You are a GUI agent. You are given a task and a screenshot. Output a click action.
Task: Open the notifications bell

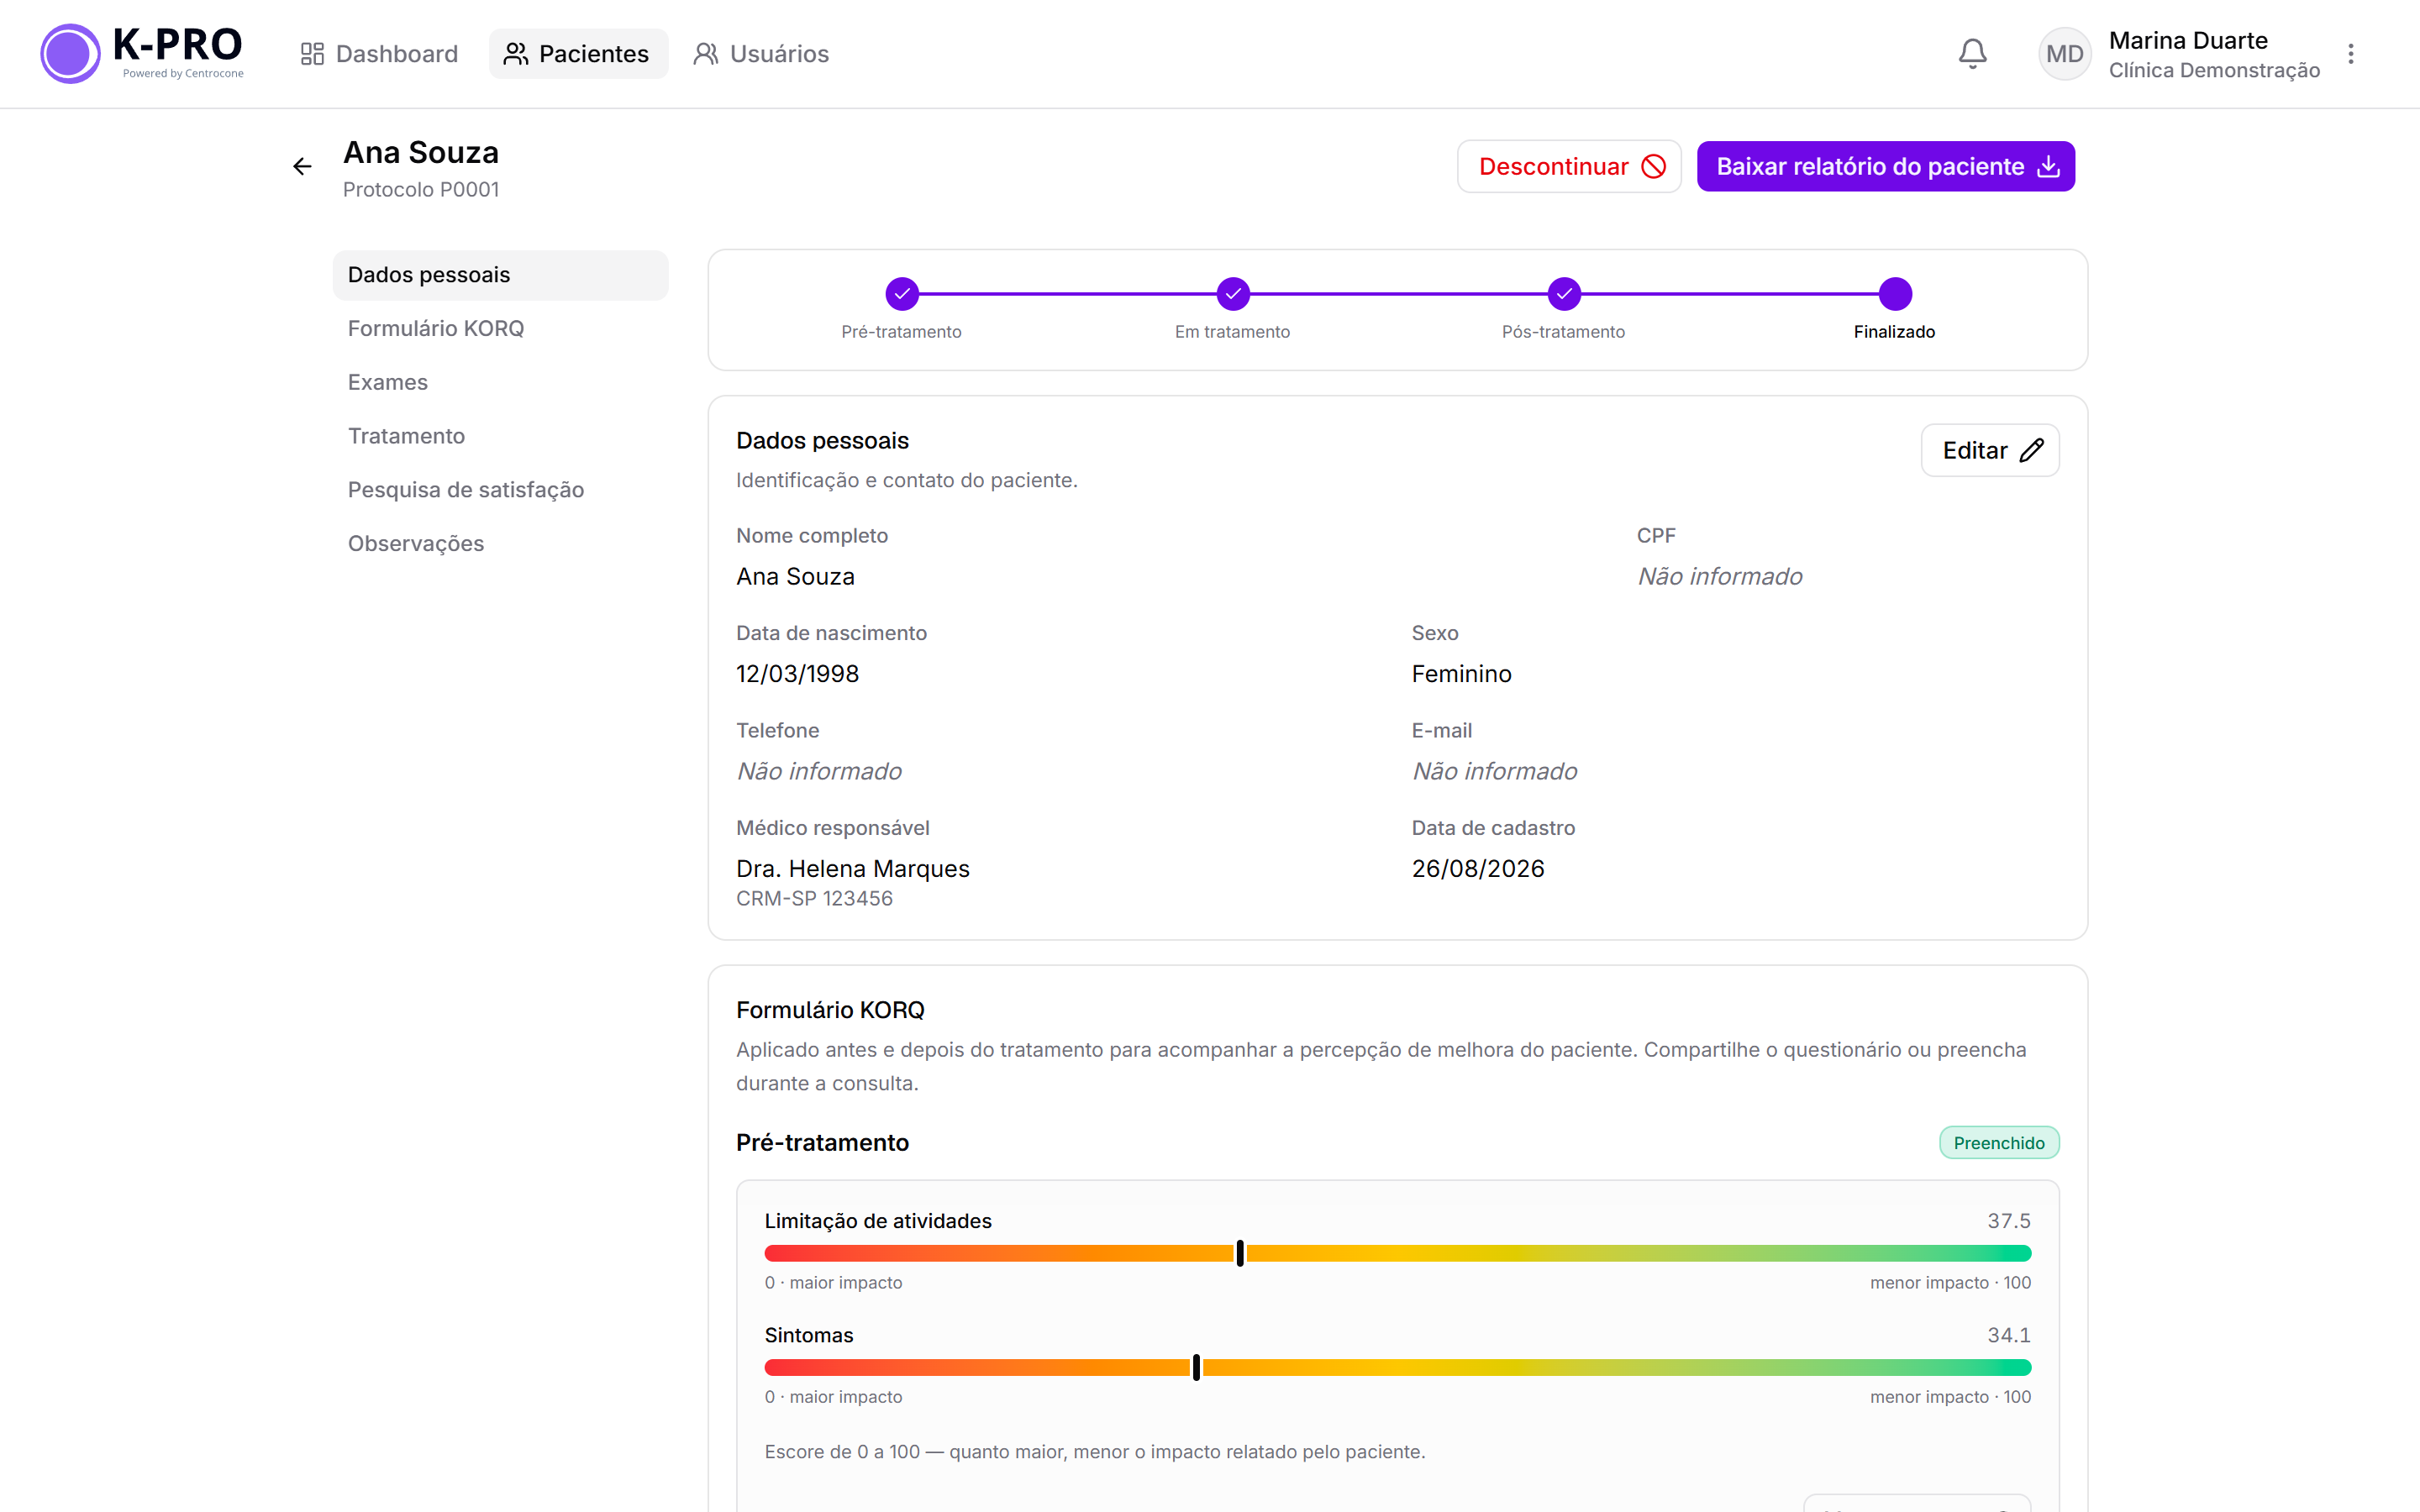[x=1972, y=54]
